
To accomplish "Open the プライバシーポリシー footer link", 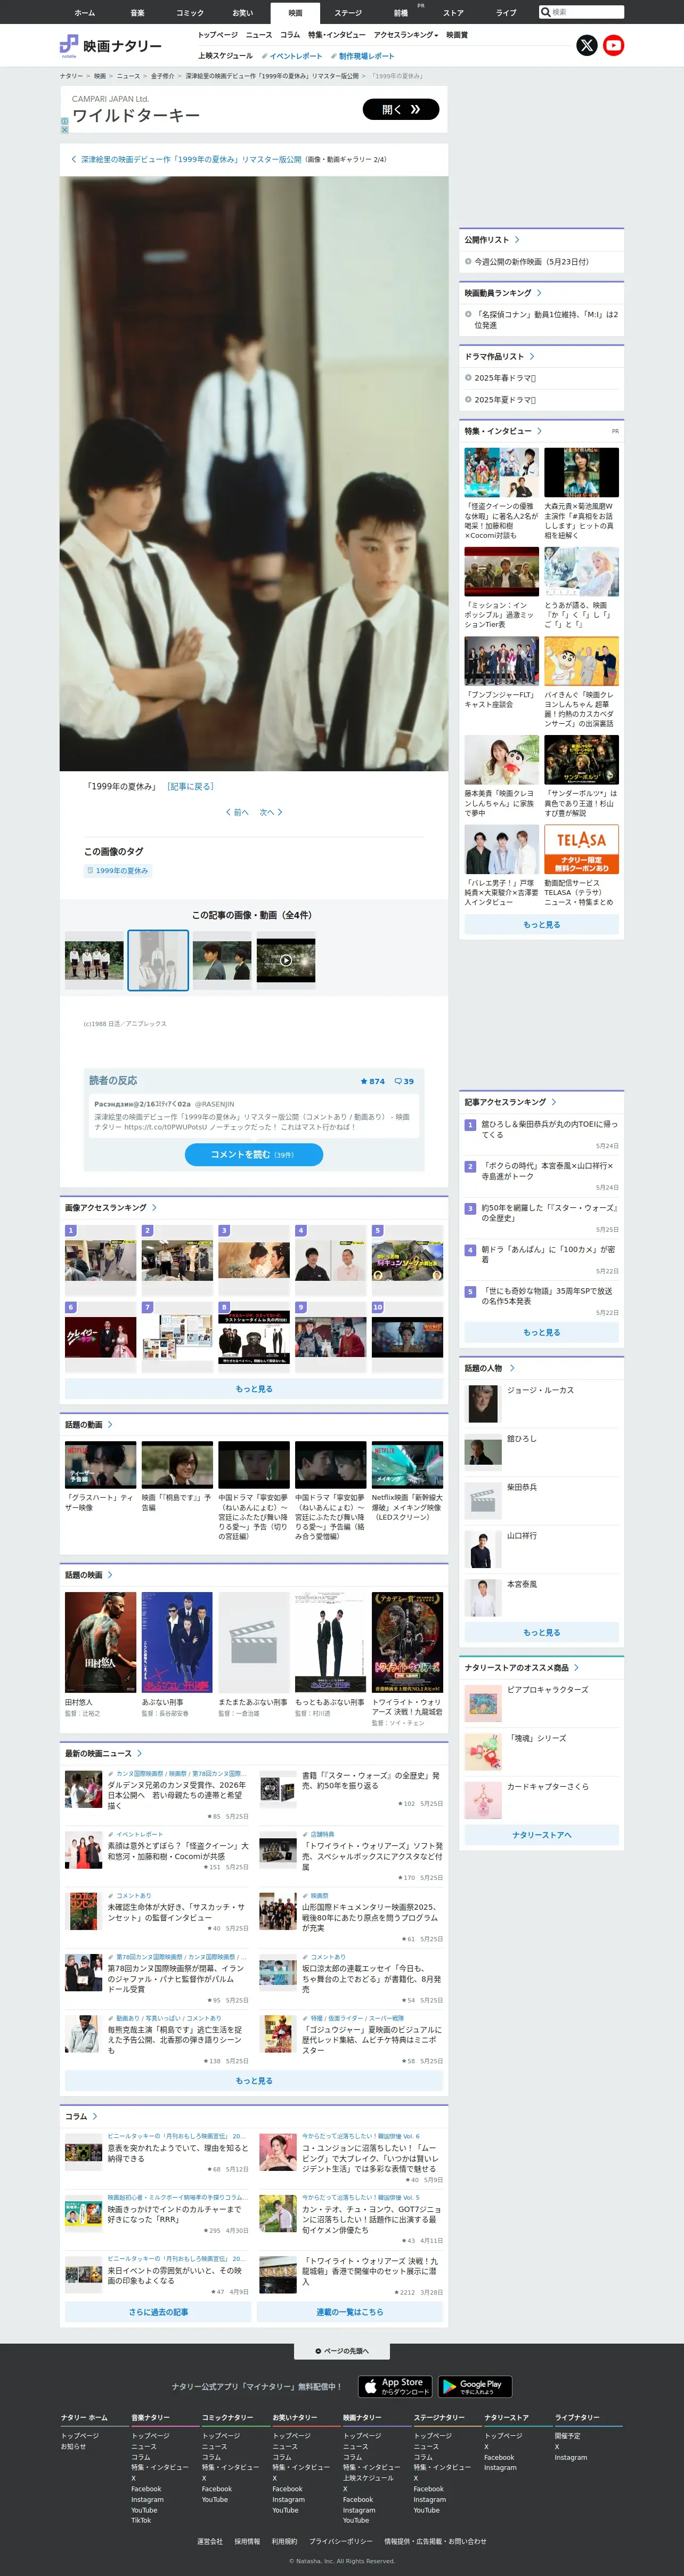I will 340,2541.
